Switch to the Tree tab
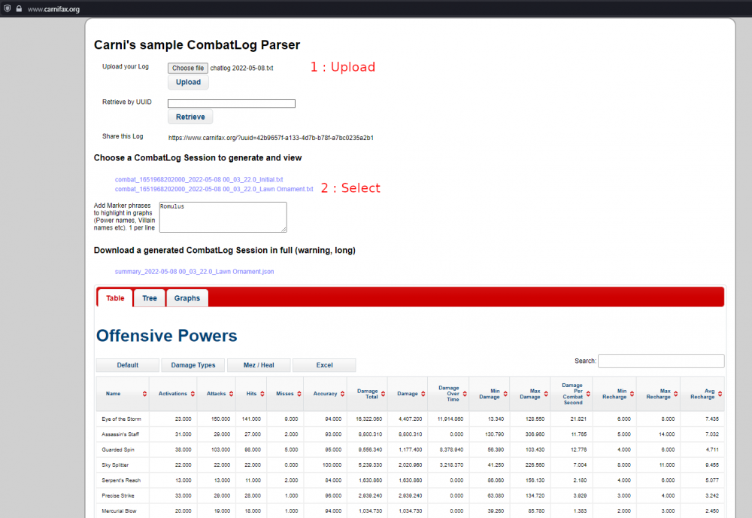 click(150, 298)
